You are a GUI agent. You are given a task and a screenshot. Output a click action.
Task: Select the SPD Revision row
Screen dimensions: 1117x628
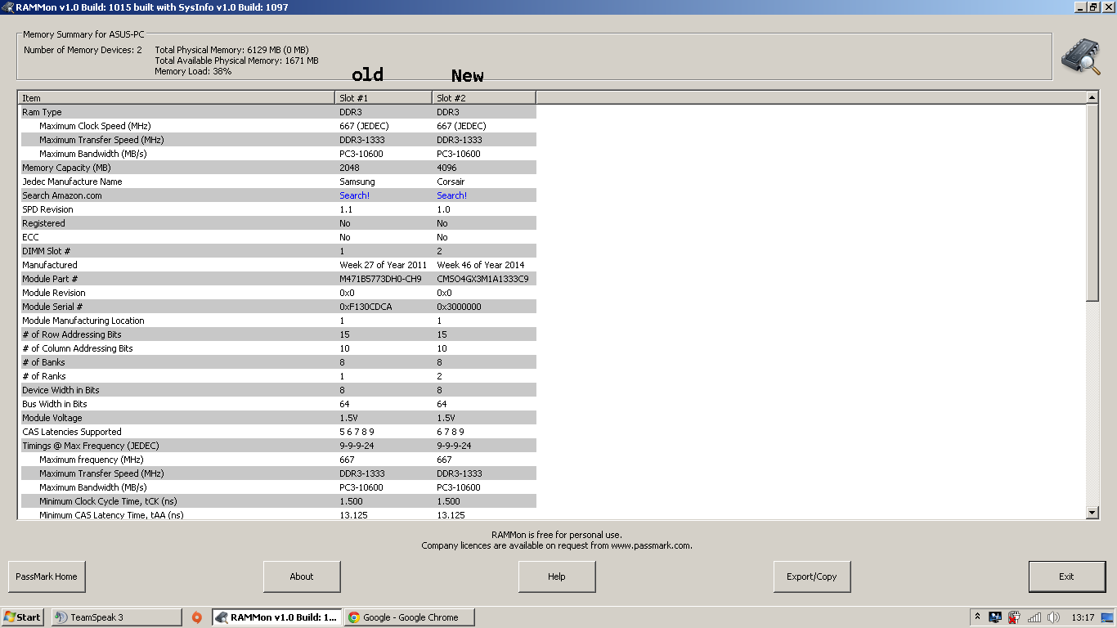click(x=277, y=209)
